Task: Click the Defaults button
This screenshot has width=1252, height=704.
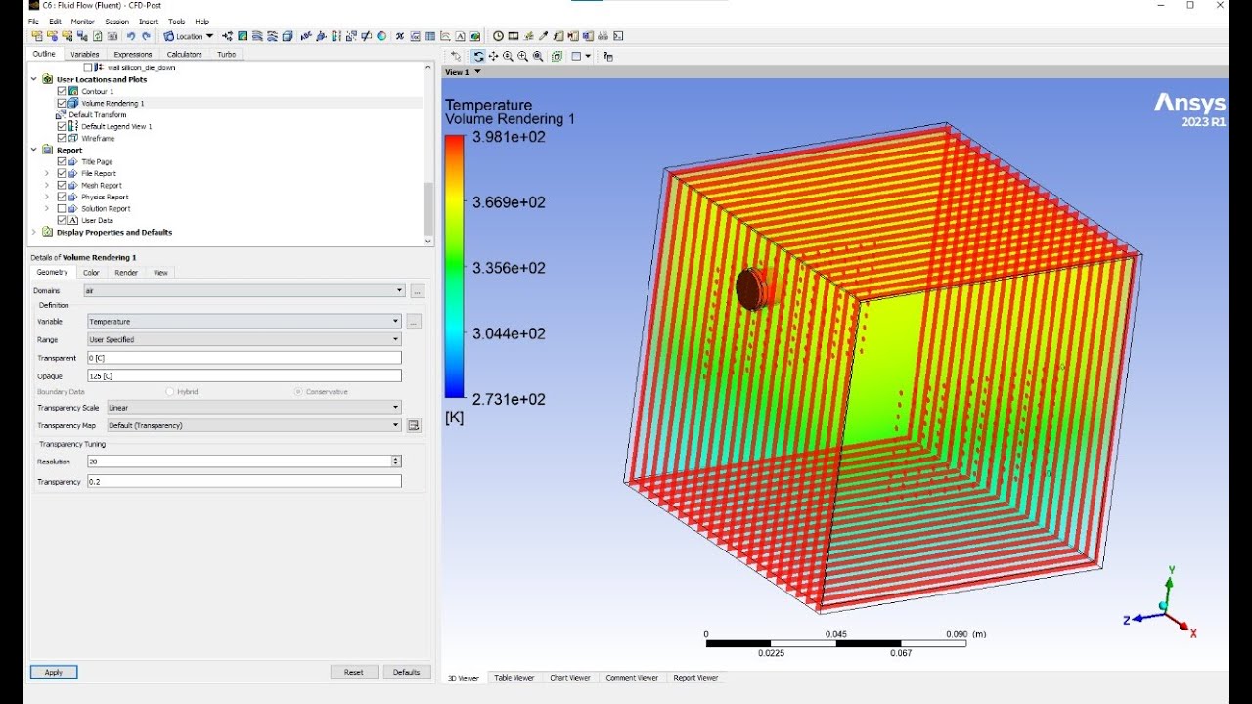Action: (x=407, y=672)
